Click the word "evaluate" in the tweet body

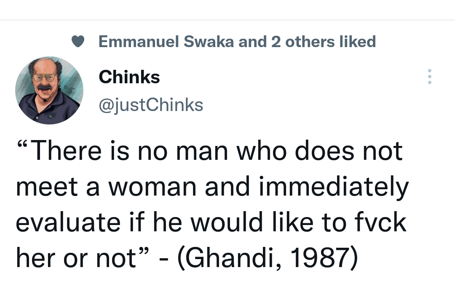68,222
